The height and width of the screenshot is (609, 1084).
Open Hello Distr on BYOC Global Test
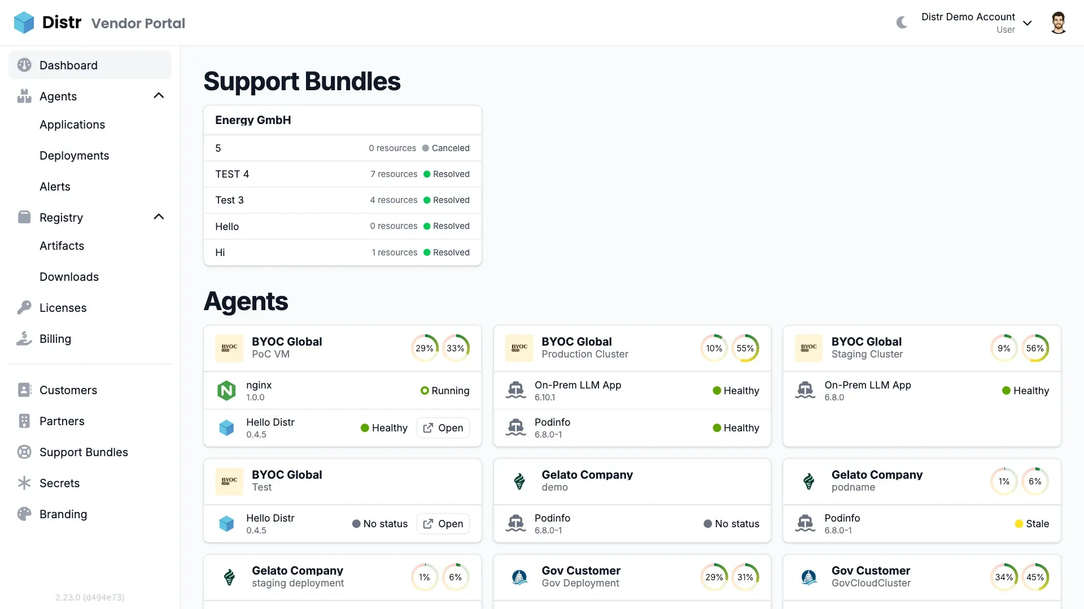click(x=443, y=524)
